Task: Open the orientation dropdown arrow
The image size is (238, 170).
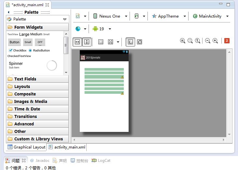Action: 144,16
